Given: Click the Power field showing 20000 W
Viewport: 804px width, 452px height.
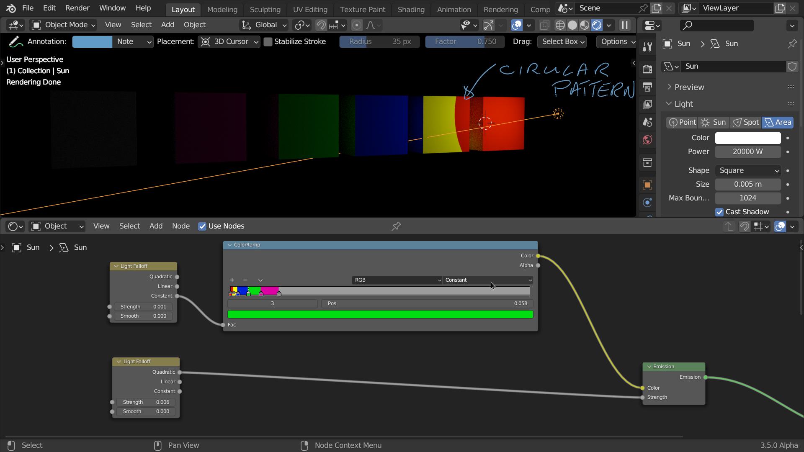Looking at the screenshot, I should click(747, 152).
